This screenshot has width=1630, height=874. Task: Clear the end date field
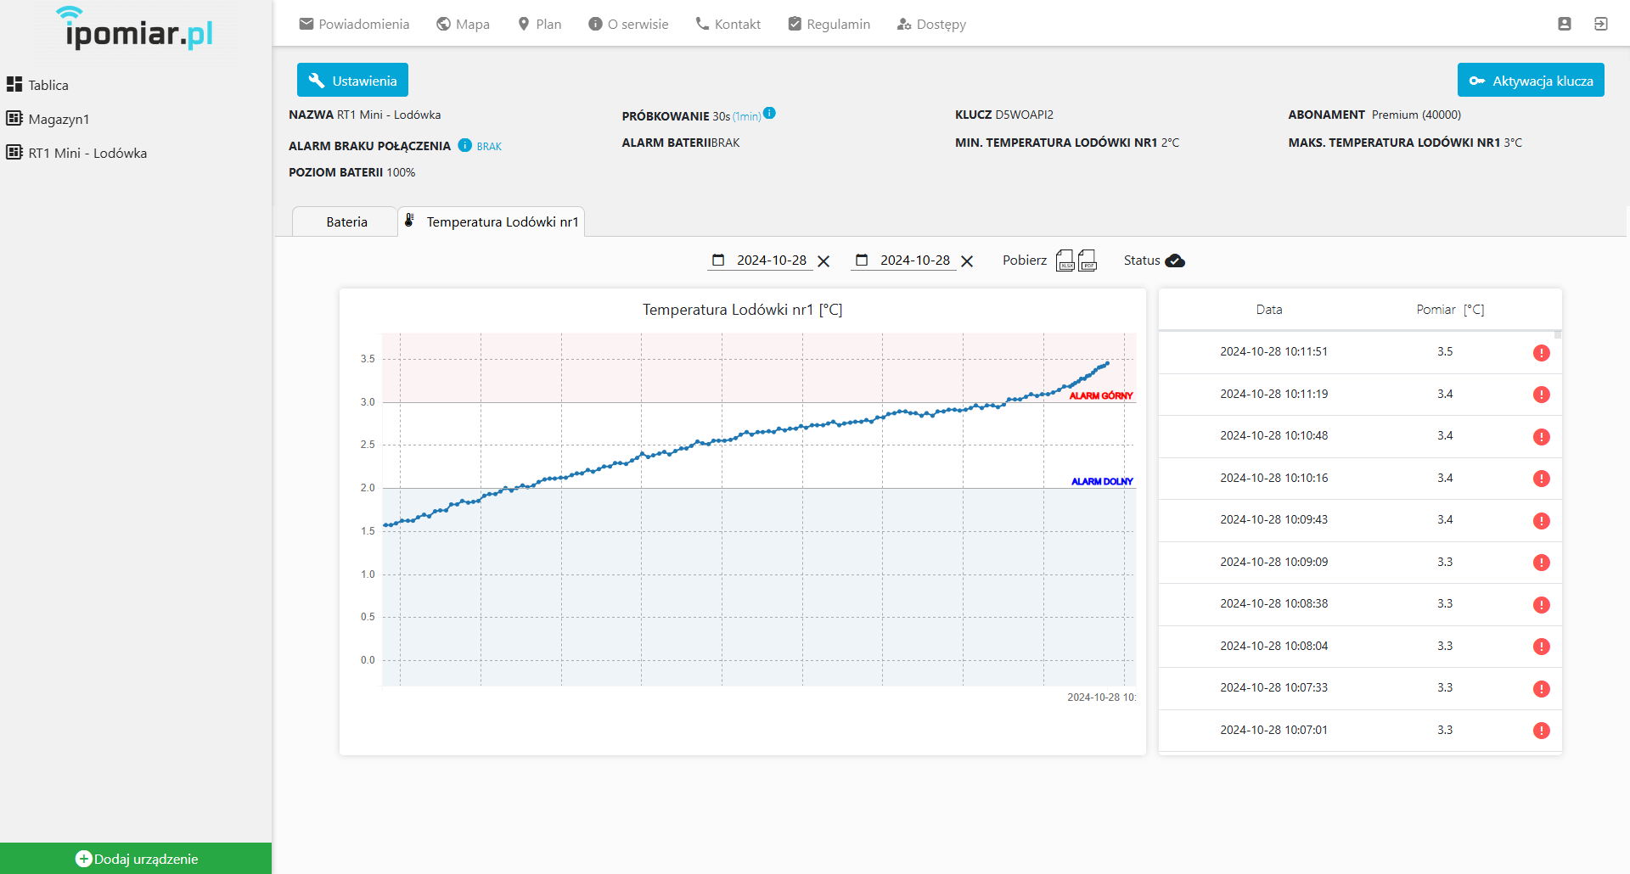[x=967, y=261]
